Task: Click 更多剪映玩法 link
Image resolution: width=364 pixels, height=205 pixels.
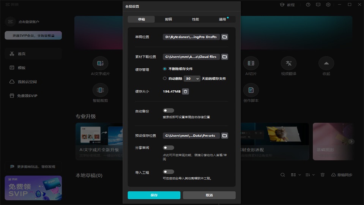Action: 33,167
